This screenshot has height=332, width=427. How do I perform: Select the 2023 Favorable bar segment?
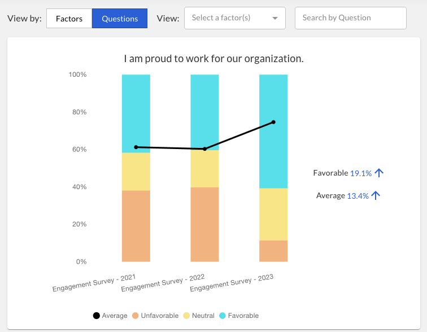273,132
